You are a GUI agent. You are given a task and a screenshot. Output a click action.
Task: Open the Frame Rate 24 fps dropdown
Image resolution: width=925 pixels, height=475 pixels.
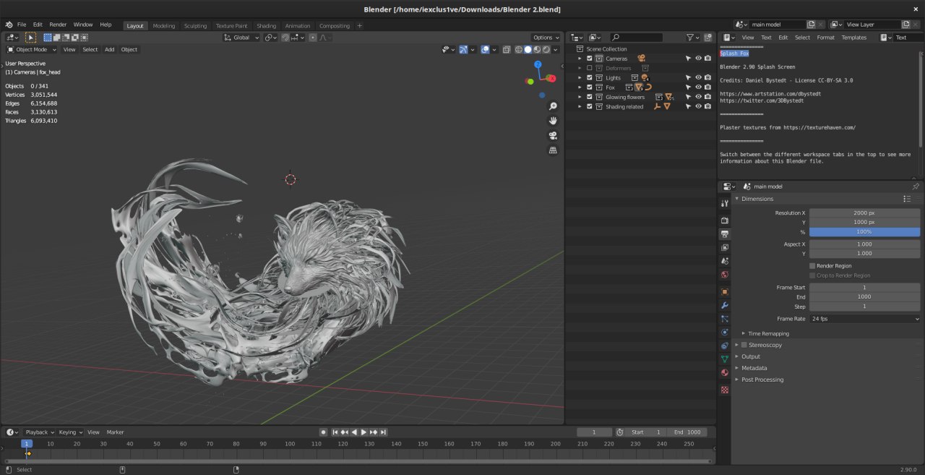point(865,319)
